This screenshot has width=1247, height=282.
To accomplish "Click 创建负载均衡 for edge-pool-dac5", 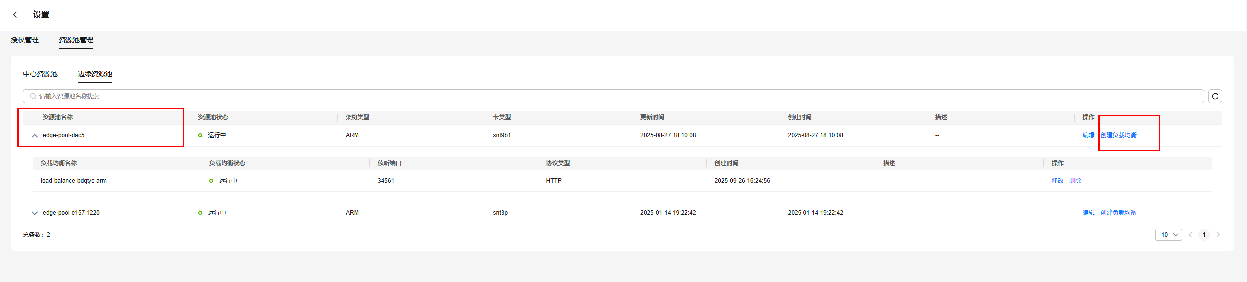I will 1118,135.
